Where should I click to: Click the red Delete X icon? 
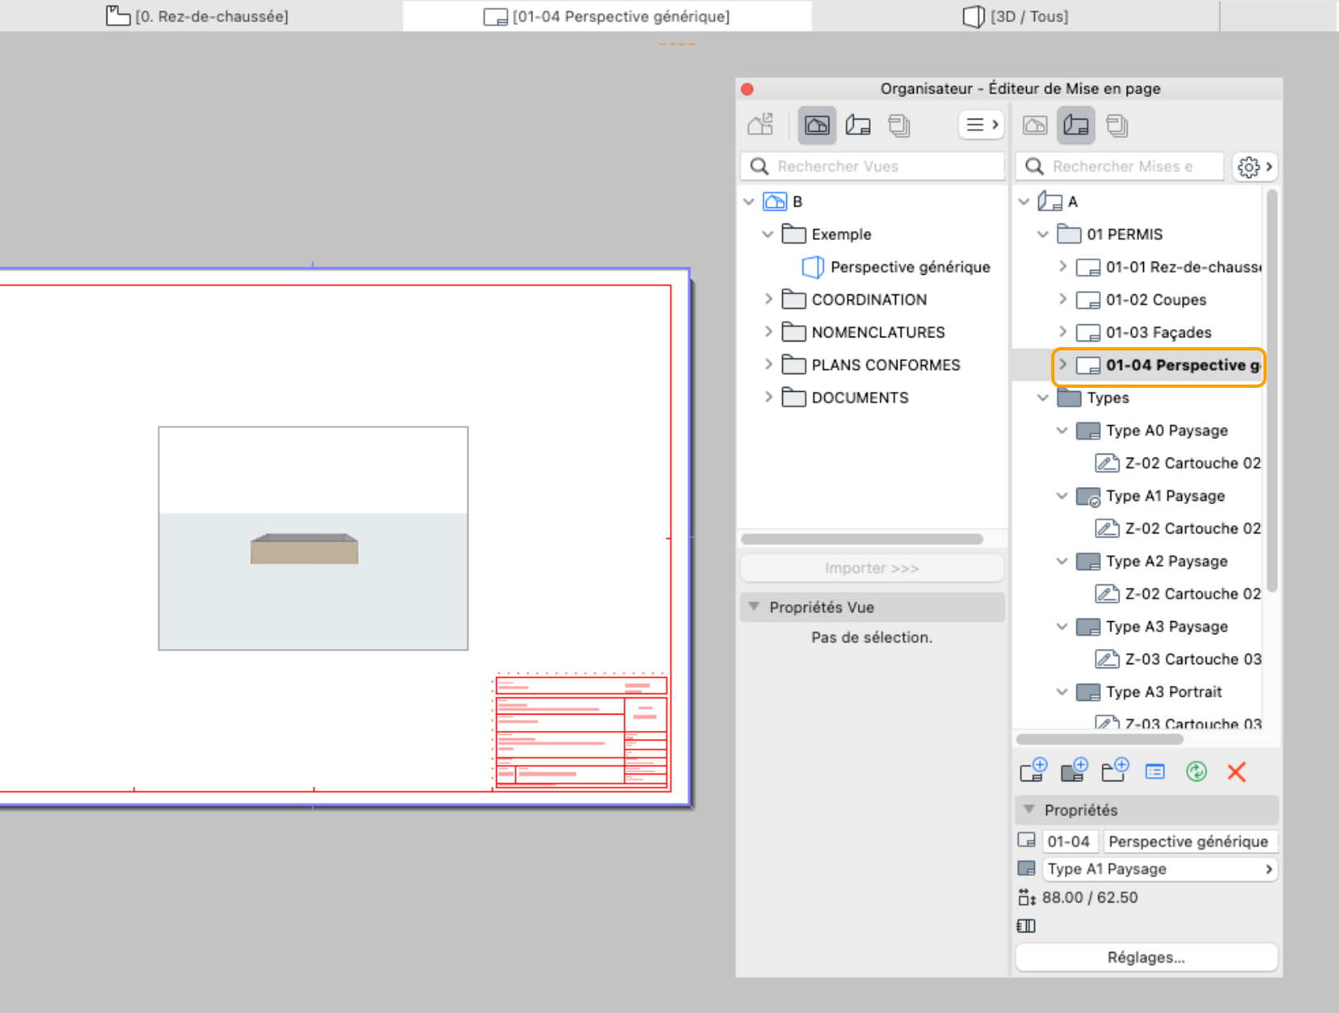pyautogui.click(x=1237, y=772)
